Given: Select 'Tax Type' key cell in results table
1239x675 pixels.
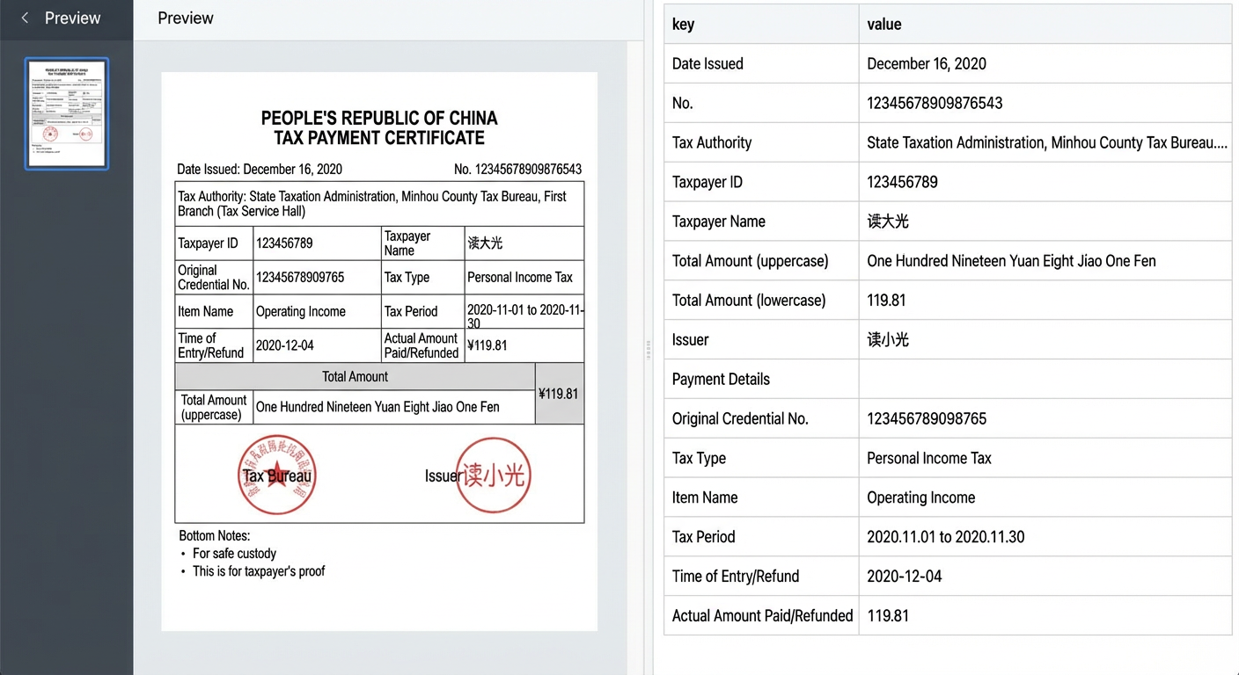Looking at the screenshot, I should pos(761,458).
